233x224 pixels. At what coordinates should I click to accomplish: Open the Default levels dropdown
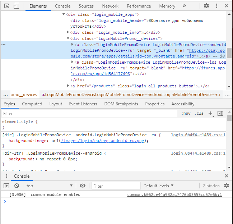coord(158,186)
